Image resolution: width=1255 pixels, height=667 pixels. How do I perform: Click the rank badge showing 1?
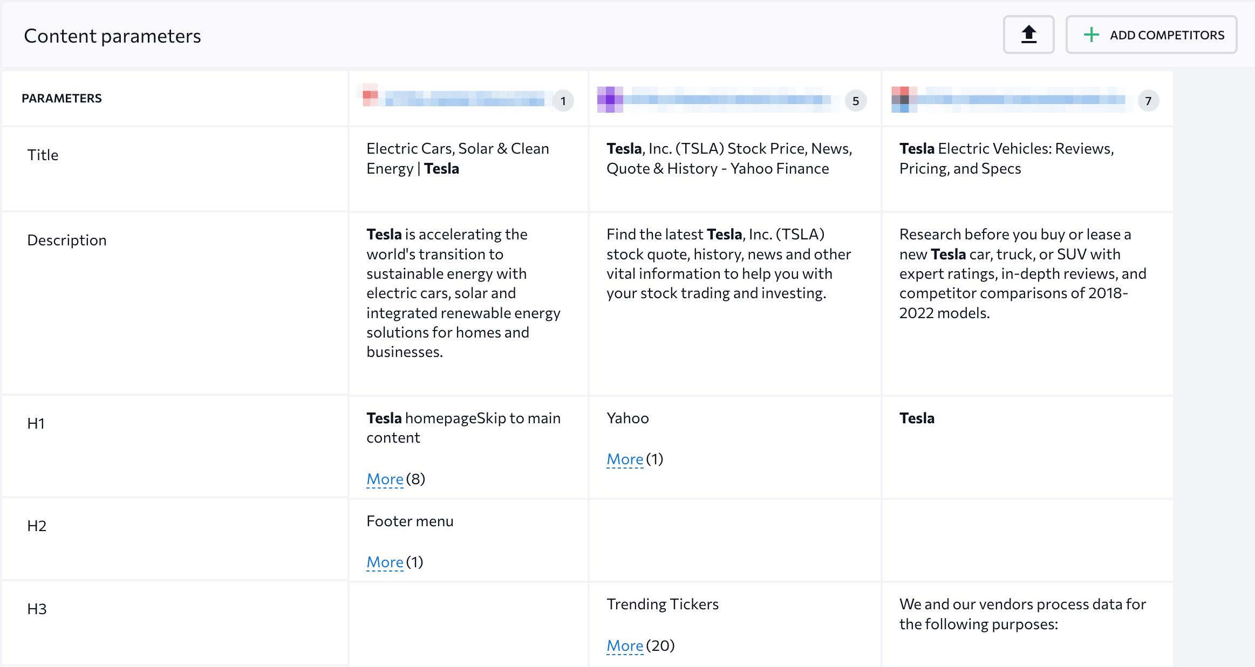click(563, 101)
